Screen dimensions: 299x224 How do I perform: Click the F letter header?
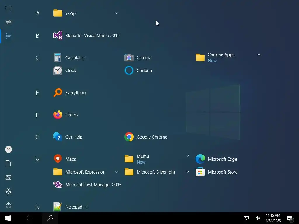tap(37, 115)
